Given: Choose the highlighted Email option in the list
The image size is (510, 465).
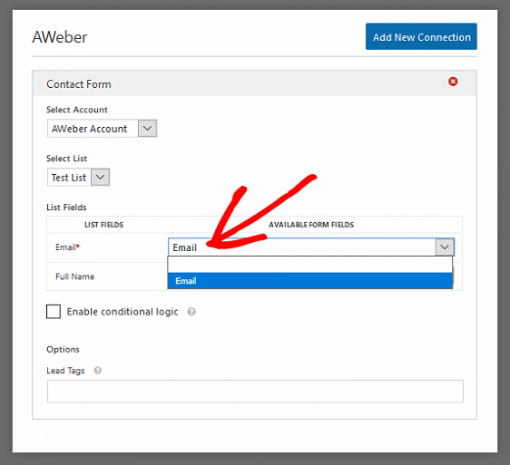Looking at the screenshot, I should click(310, 281).
